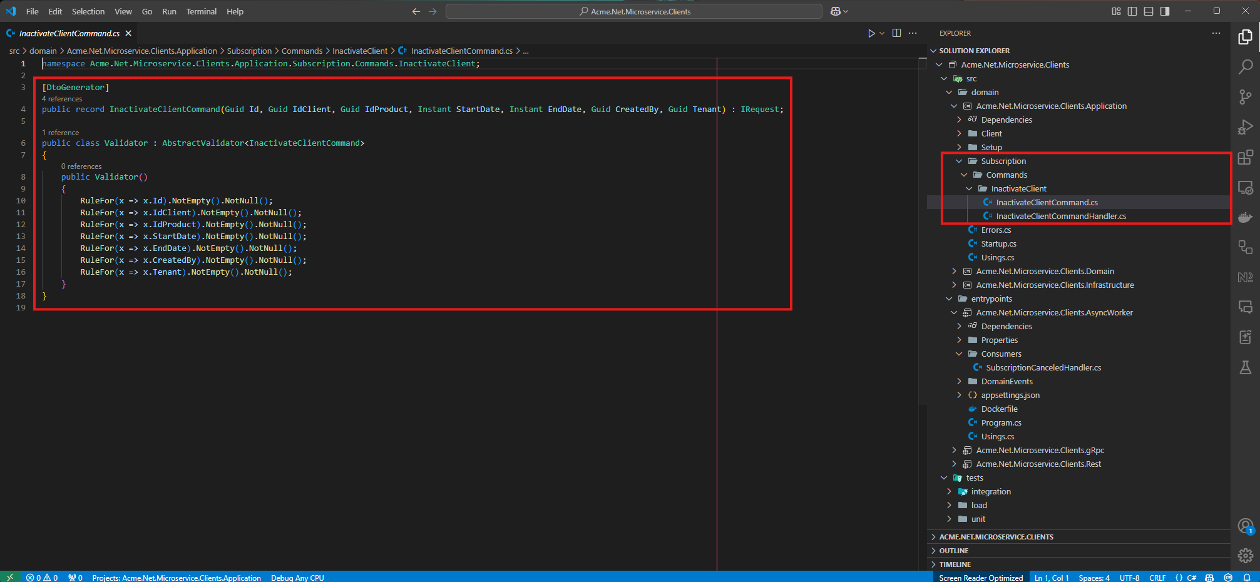
Task: Click InactivateClient in the breadcrumb path
Action: point(360,51)
